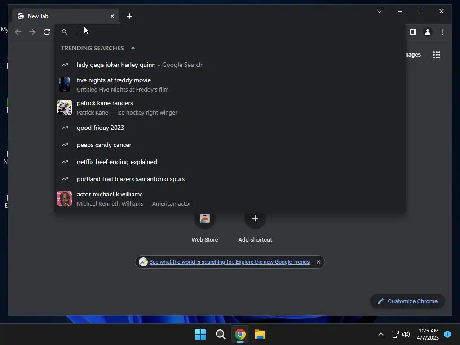Select good friday 2023 suggestion
This screenshot has height=345, width=460.
[x=230, y=128]
